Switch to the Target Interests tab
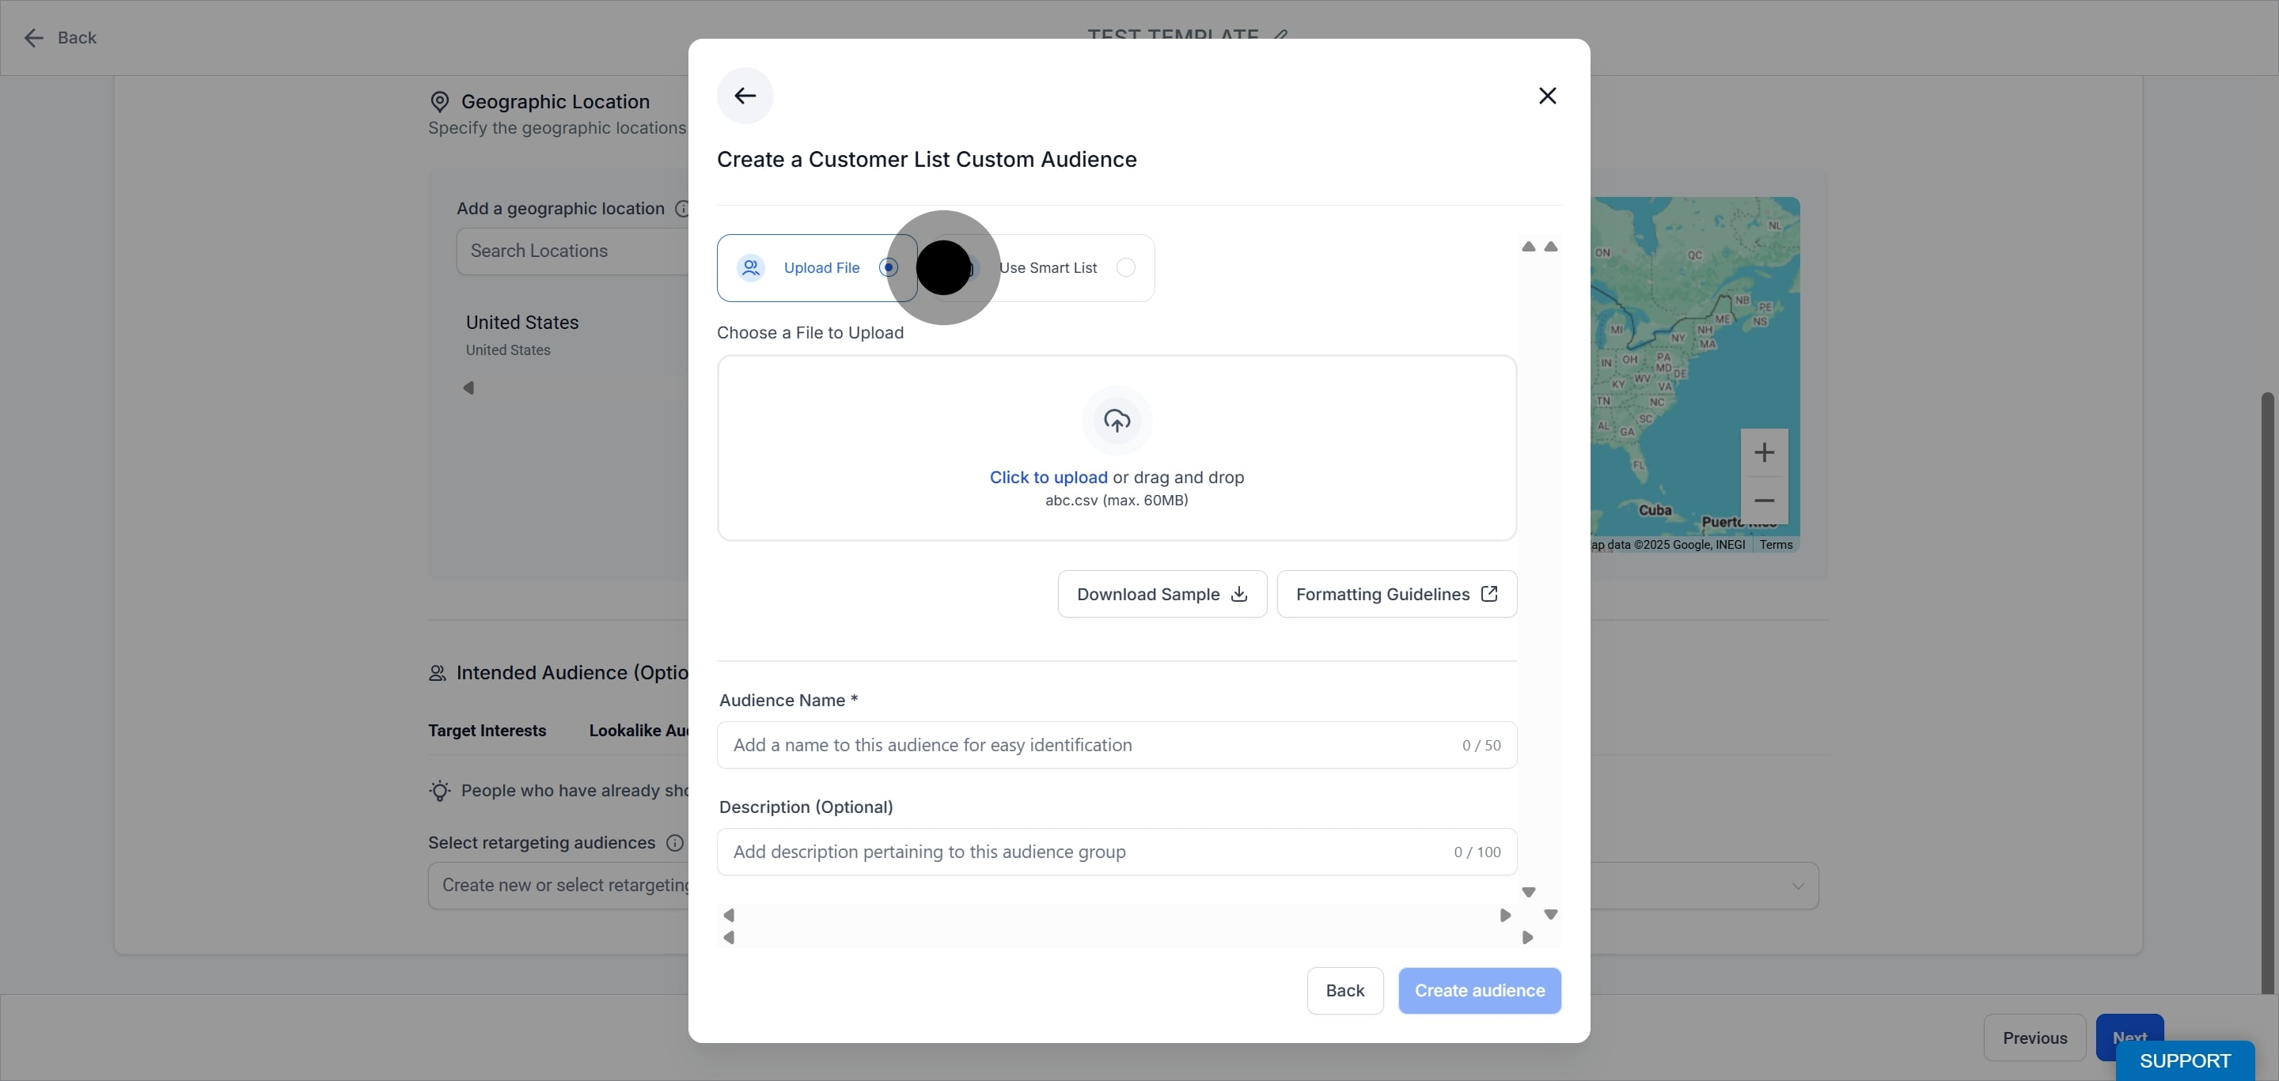Image resolution: width=2279 pixels, height=1081 pixels. 487,731
